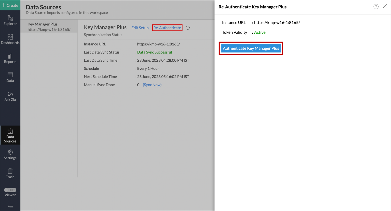This screenshot has height=211, width=391.
Task: Click the Re-Authenticate Key Manager Plus title
Action: pos(252,7)
